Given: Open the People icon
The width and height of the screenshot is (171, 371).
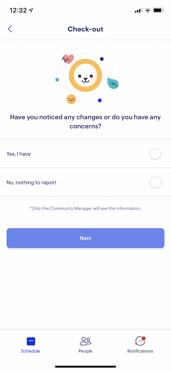Looking at the screenshot, I should (x=85, y=341).
